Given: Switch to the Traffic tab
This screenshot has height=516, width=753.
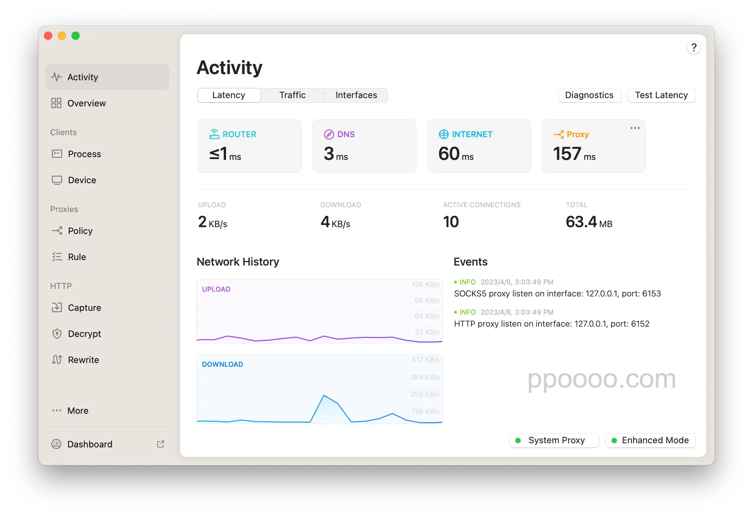Looking at the screenshot, I should [292, 95].
